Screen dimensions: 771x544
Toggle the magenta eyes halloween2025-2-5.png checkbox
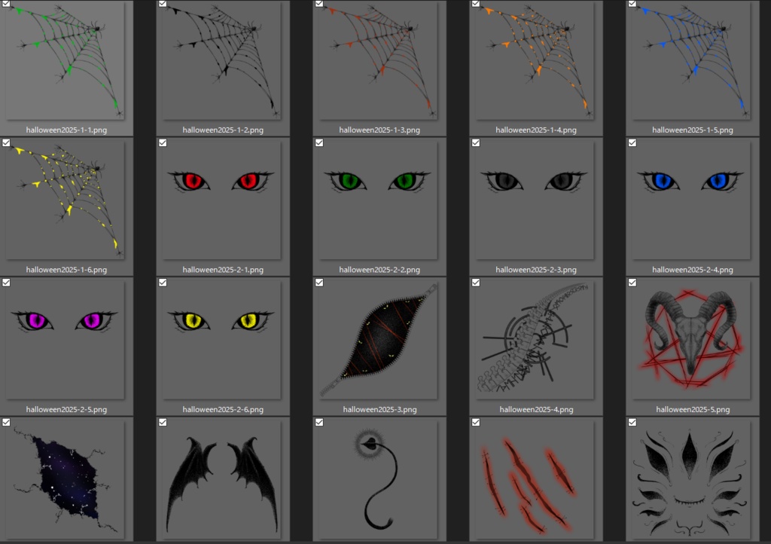[x=6, y=283]
